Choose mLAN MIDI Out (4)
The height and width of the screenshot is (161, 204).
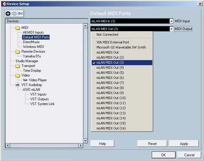[122, 68]
